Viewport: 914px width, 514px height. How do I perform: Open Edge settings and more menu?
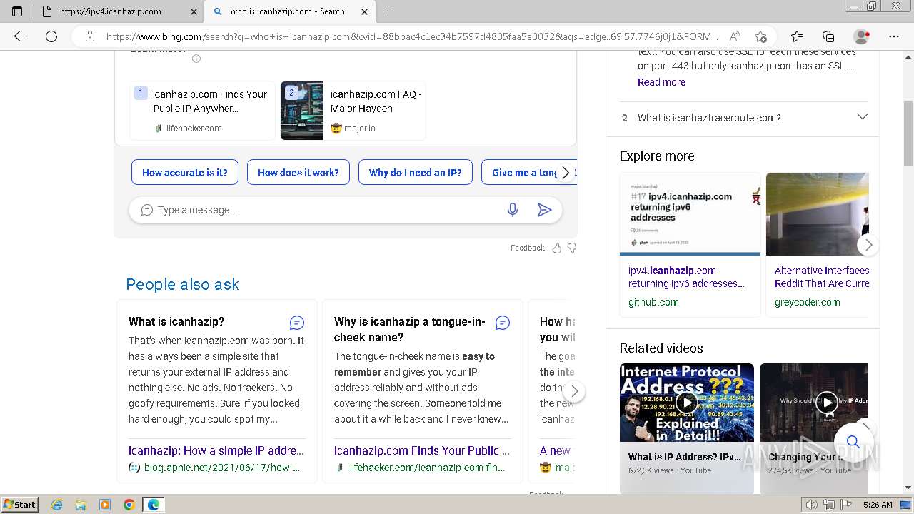pos(894,36)
